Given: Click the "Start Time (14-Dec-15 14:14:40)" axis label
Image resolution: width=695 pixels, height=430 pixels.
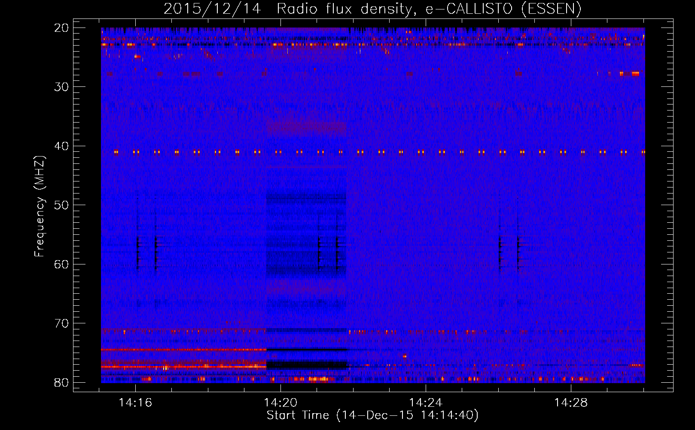Looking at the screenshot, I should coord(372,415).
